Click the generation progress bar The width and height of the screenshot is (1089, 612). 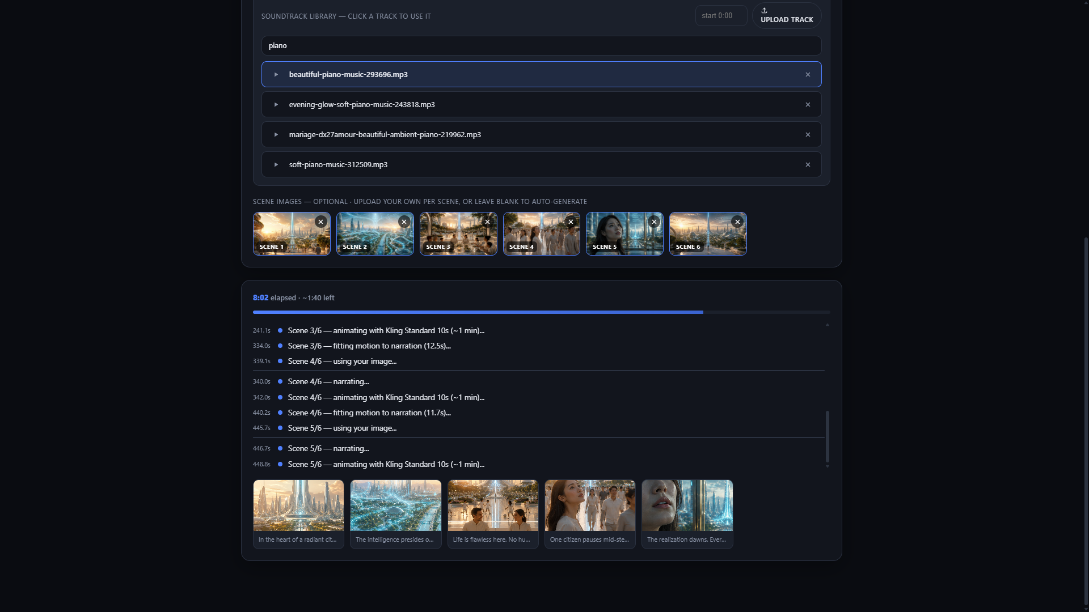pos(541,312)
